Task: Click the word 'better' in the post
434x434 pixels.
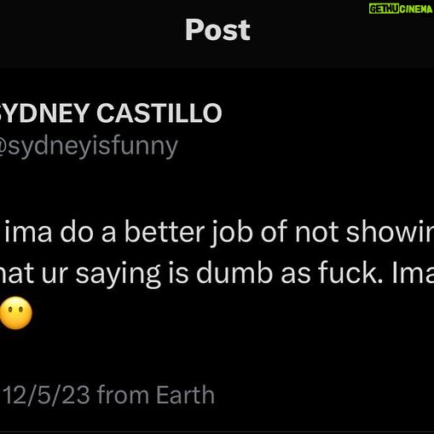Action: (165, 232)
